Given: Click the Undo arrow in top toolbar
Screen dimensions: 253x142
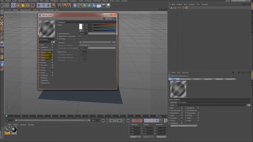Looking at the screenshot, I should pyautogui.click(x=3, y=5).
